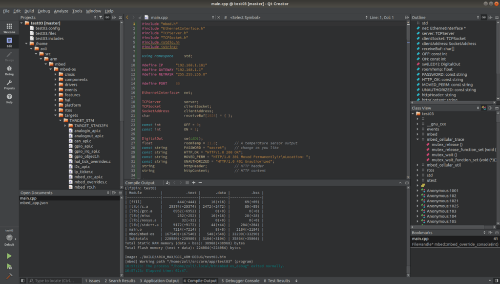Start debugging with the debugger icon
Screen dimensions: 500x284
[x=8, y=266]
